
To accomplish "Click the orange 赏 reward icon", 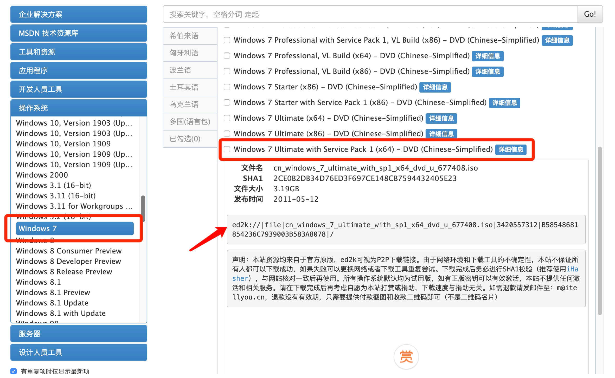I will coord(406,357).
